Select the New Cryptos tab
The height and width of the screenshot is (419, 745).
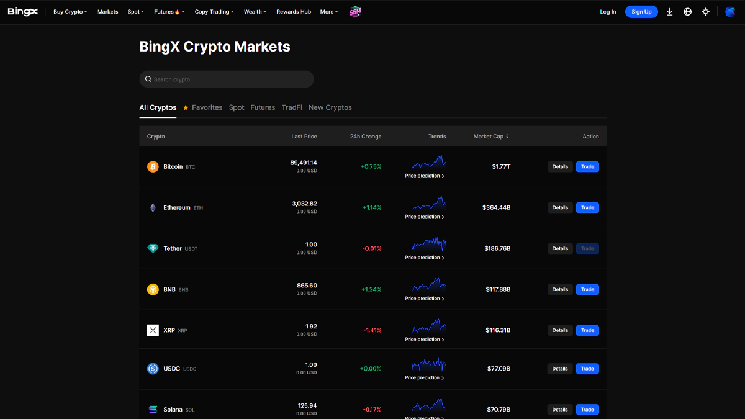tap(330, 107)
